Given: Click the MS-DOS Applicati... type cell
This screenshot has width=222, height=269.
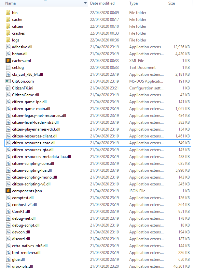Looking at the screenshot, I should pos(146,81).
